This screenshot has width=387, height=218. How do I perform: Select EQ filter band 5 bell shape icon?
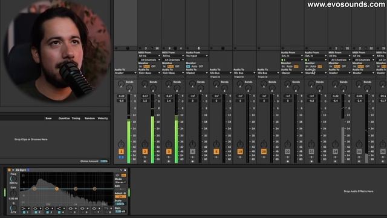(71, 208)
